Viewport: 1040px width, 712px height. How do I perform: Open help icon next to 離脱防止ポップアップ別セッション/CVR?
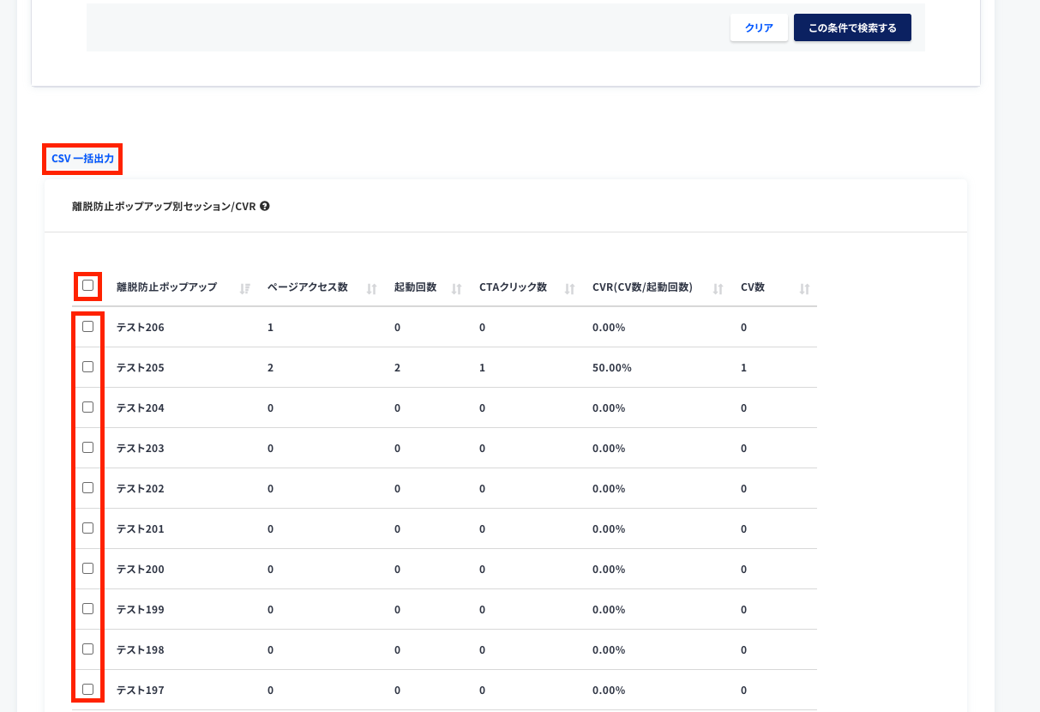[x=265, y=206]
